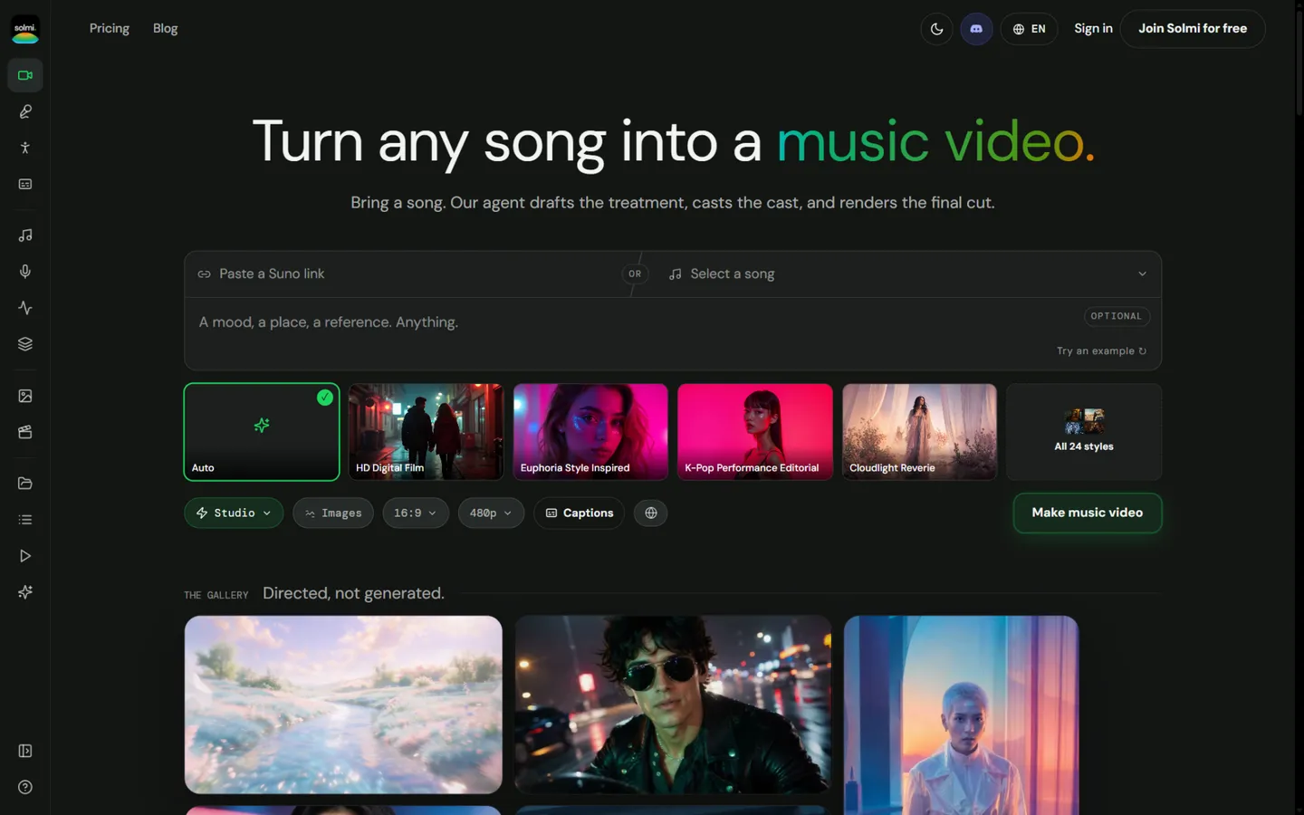Open the music note sidebar icon
This screenshot has height=815, width=1304.
pos(25,235)
